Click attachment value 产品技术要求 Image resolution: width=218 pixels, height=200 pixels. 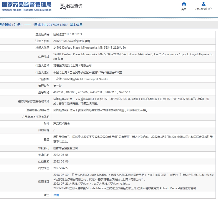(x=61, y=124)
